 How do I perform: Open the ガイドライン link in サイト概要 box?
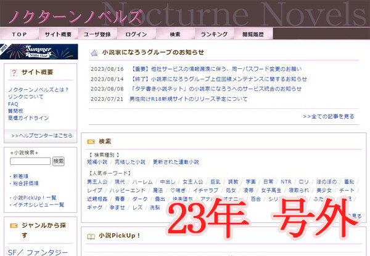[x=28, y=118]
